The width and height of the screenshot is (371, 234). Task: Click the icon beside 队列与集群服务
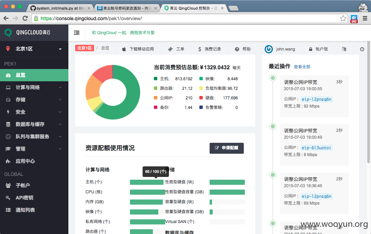[x=8, y=137]
